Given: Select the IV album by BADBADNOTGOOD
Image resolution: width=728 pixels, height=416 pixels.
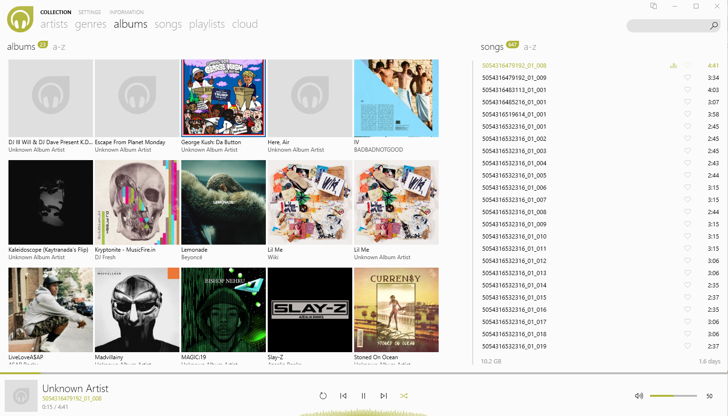Looking at the screenshot, I should tap(396, 98).
